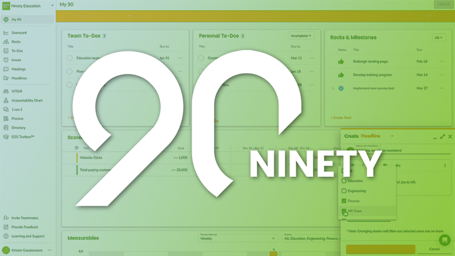Open the Accountability Chart icon
This screenshot has height=256, width=455.
tap(6, 101)
